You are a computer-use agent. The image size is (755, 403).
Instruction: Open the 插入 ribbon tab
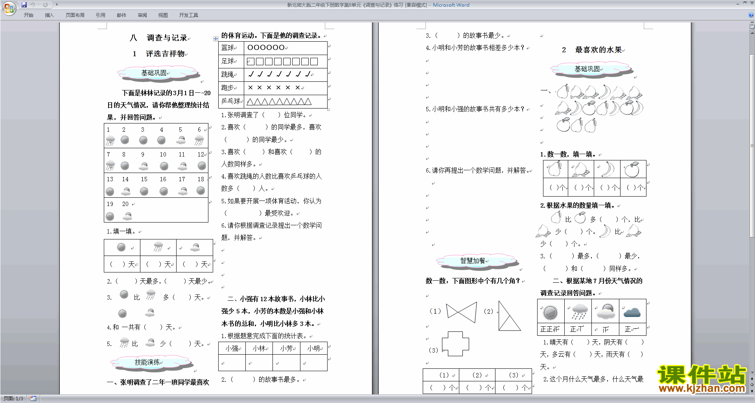point(49,15)
